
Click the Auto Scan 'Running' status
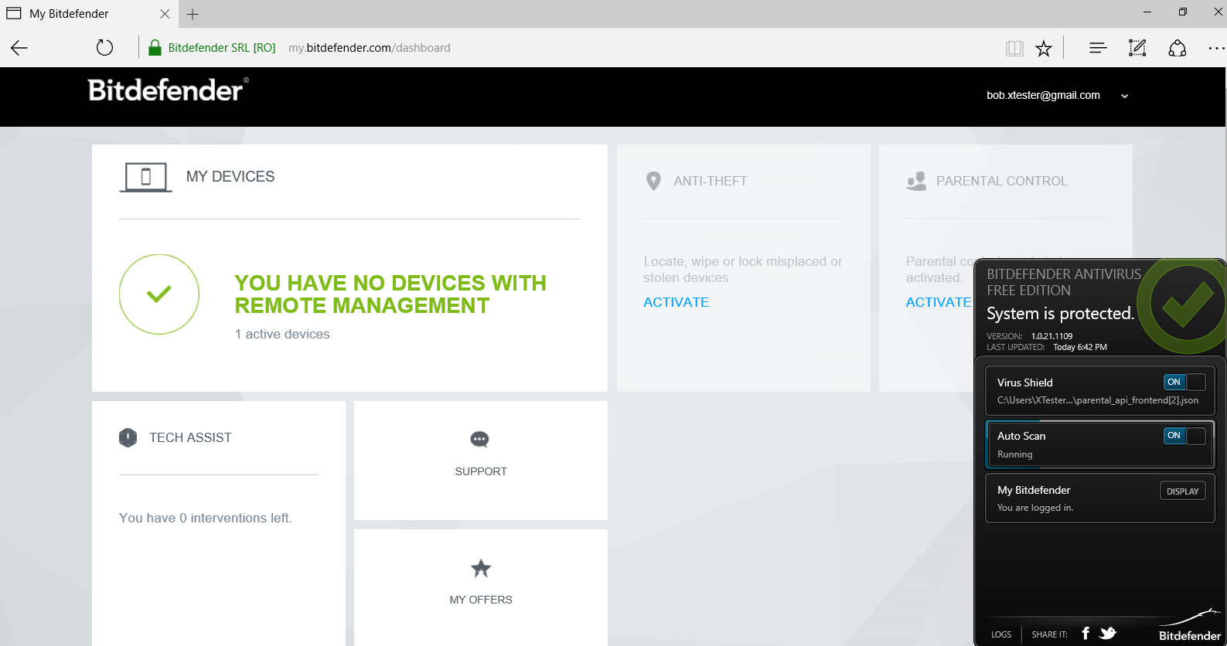[1014, 454]
